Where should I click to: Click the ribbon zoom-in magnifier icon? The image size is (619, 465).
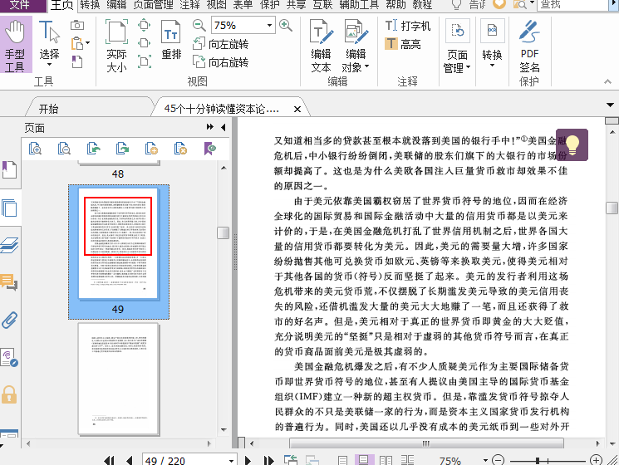286,26
